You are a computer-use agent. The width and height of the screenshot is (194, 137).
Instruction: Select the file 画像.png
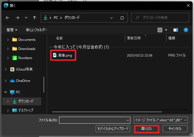[x=65, y=55]
